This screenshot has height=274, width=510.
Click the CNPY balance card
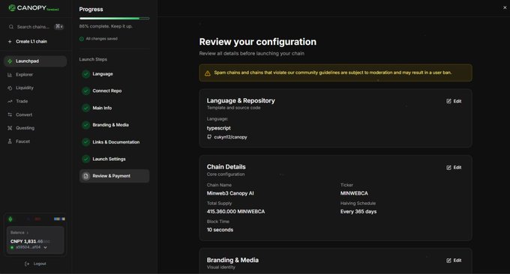(35, 240)
